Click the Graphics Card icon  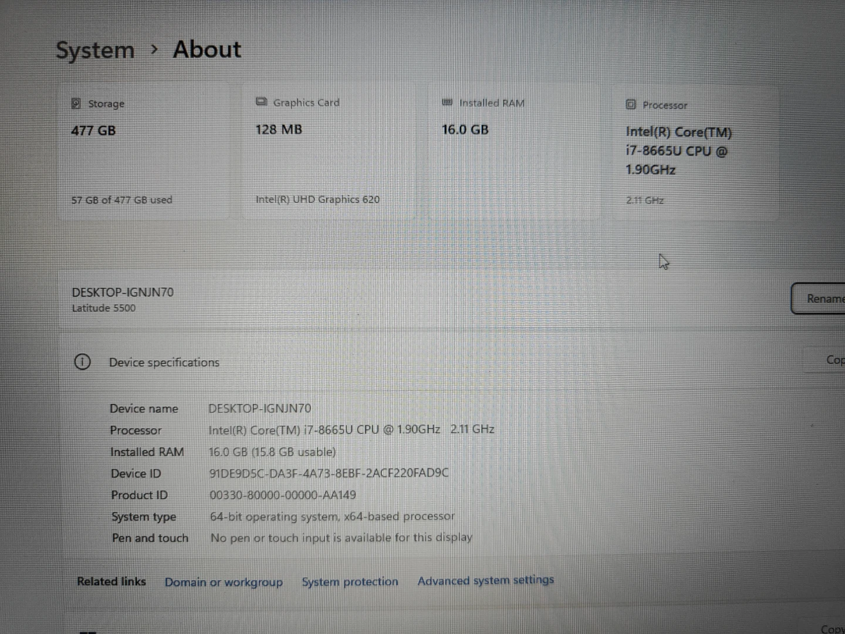coord(261,102)
